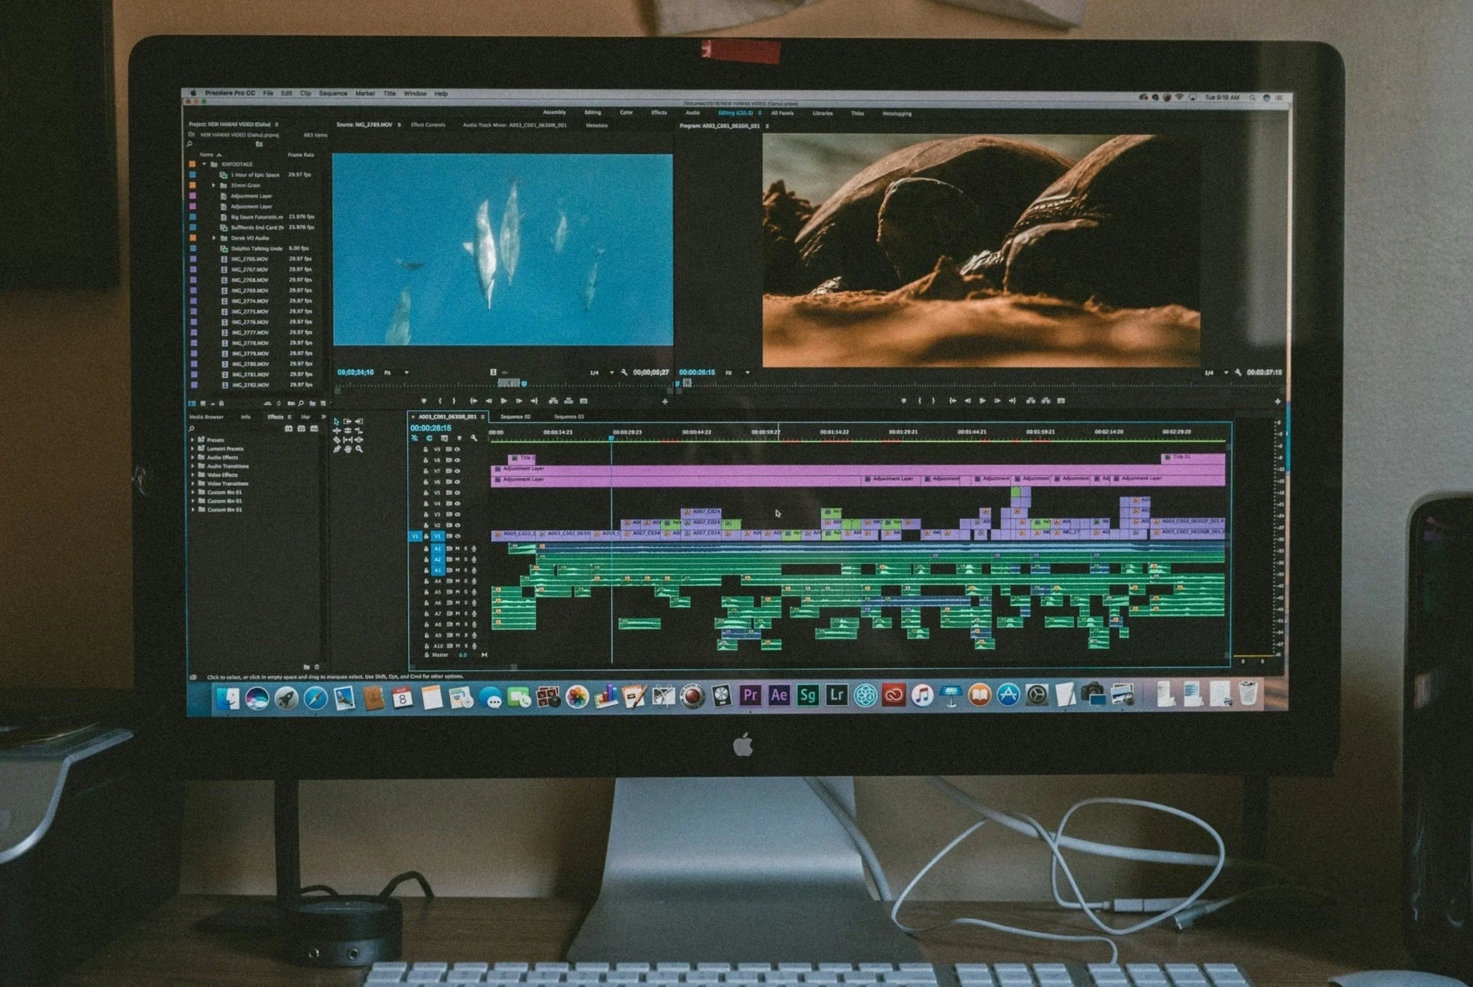1473x987 pixels.
Task: Click Export Frame camera icon in Source monitor
Action: 584,401
